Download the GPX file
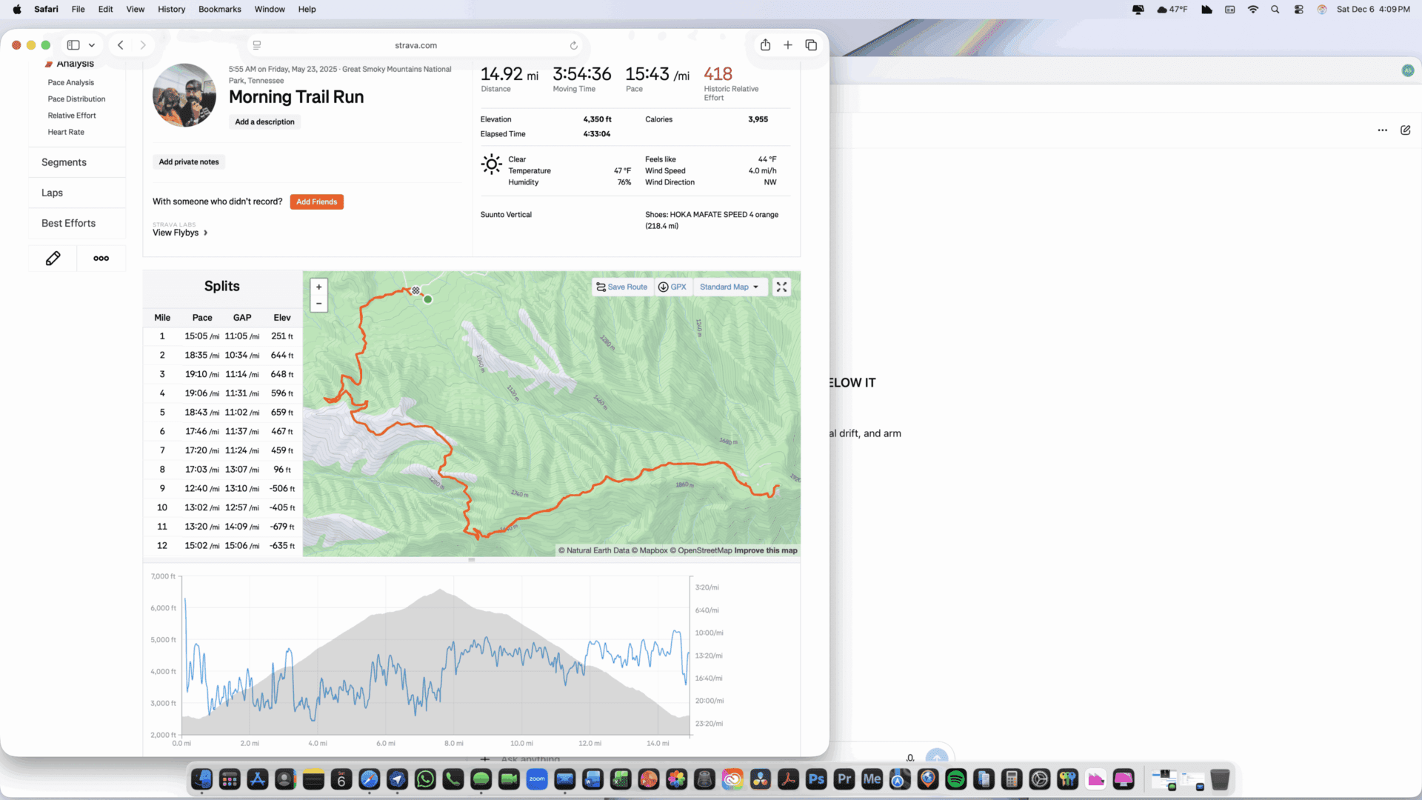Viewport: 1422px width, 800px height. point(672,287)
